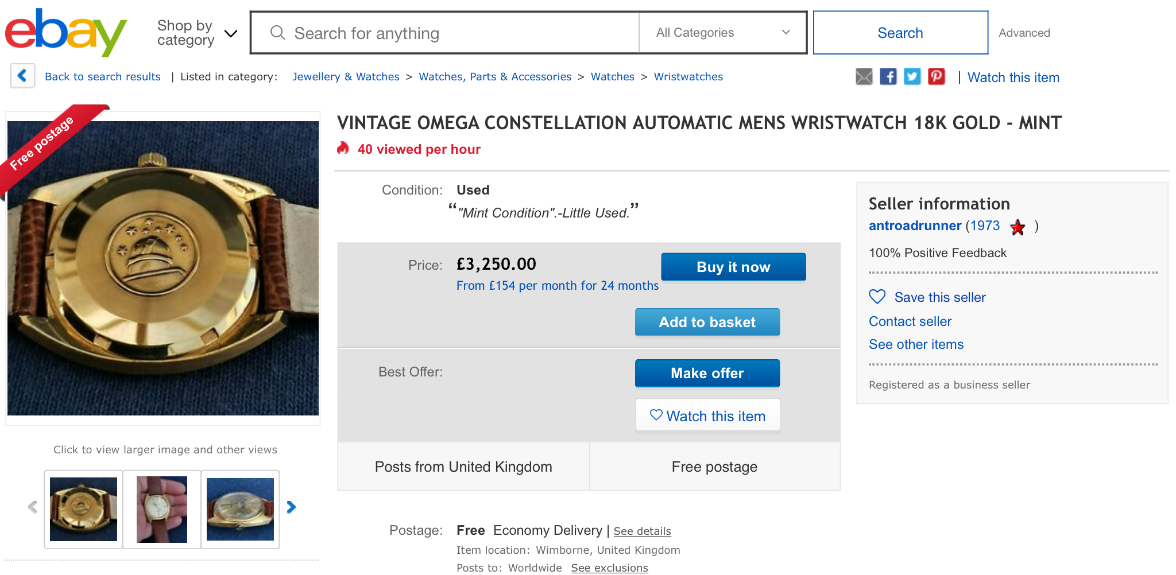
Task: Show previous thumbnail images arrow
Action: (x=33, y=507)
